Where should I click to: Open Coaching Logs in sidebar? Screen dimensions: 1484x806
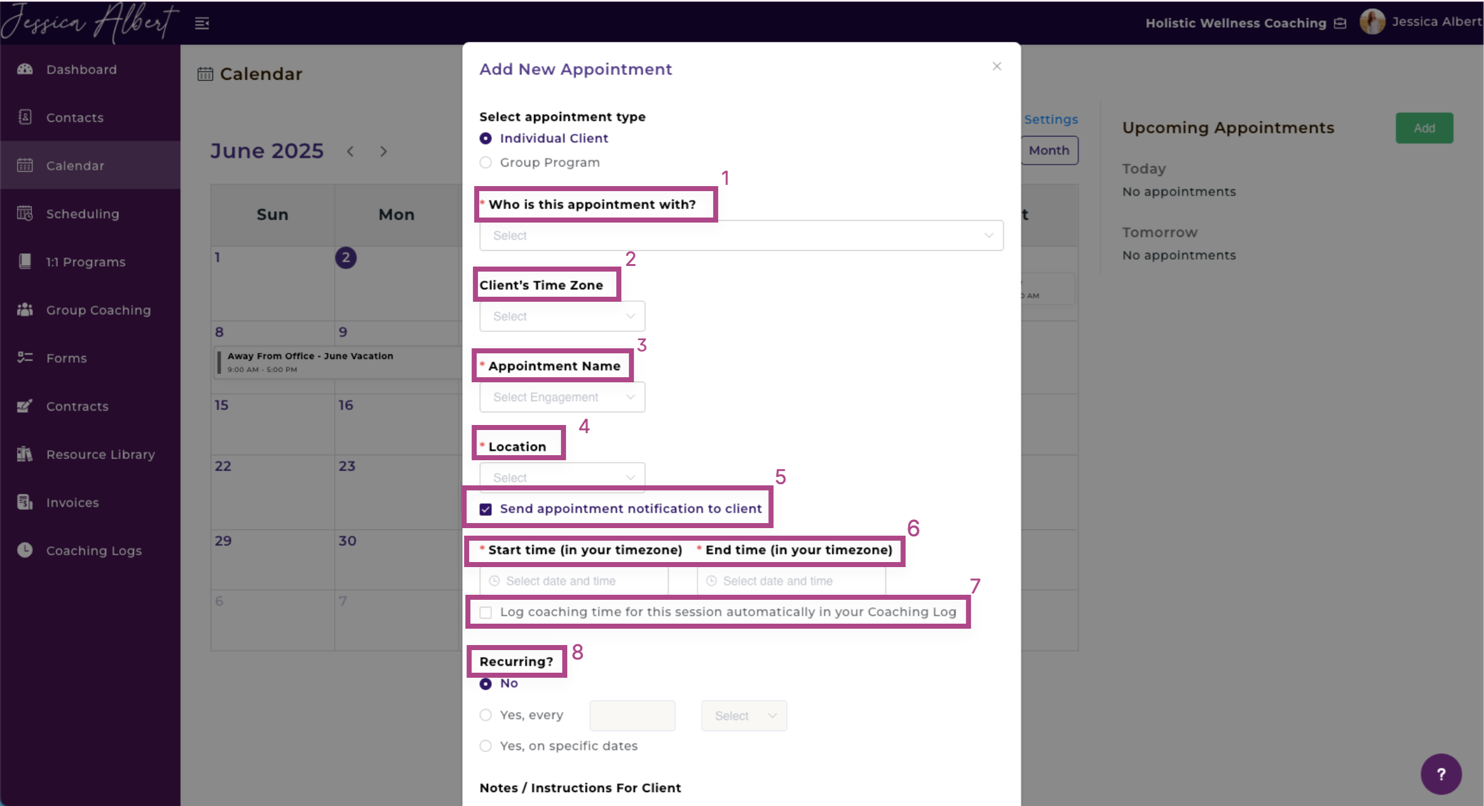tap(90, 550)
